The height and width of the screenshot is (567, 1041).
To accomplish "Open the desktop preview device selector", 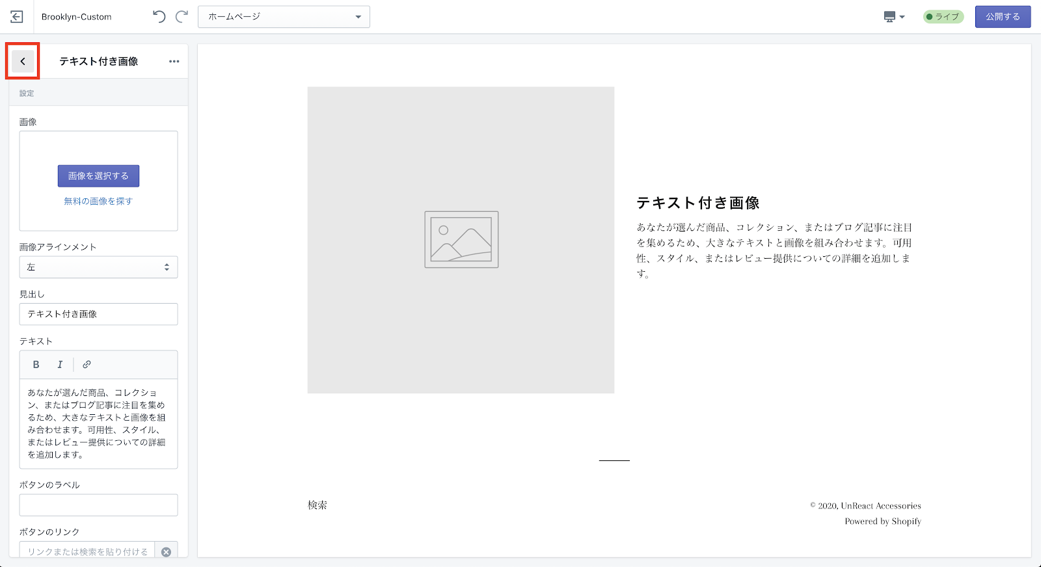I will coord(894,17).
